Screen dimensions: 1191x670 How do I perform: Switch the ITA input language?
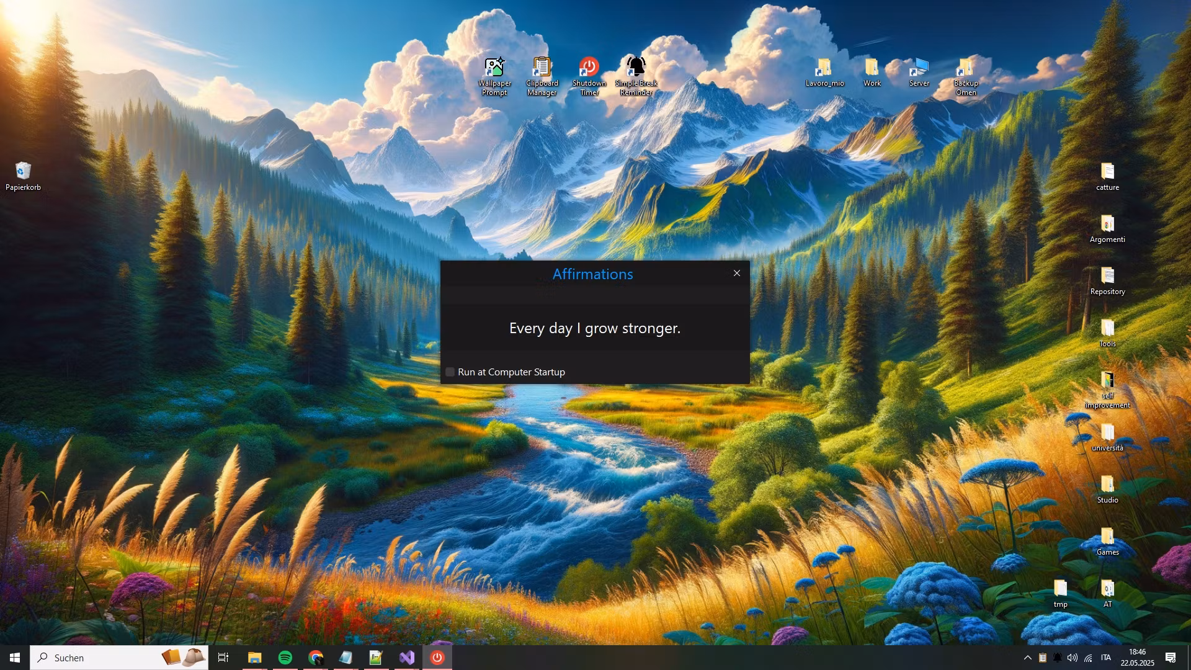pos(1106,658)
